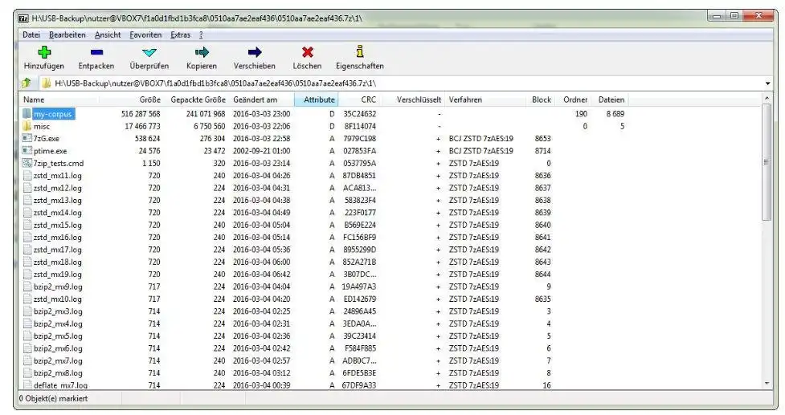Click the vertical scrollbar thumb
785x415 pixels.
767,162
